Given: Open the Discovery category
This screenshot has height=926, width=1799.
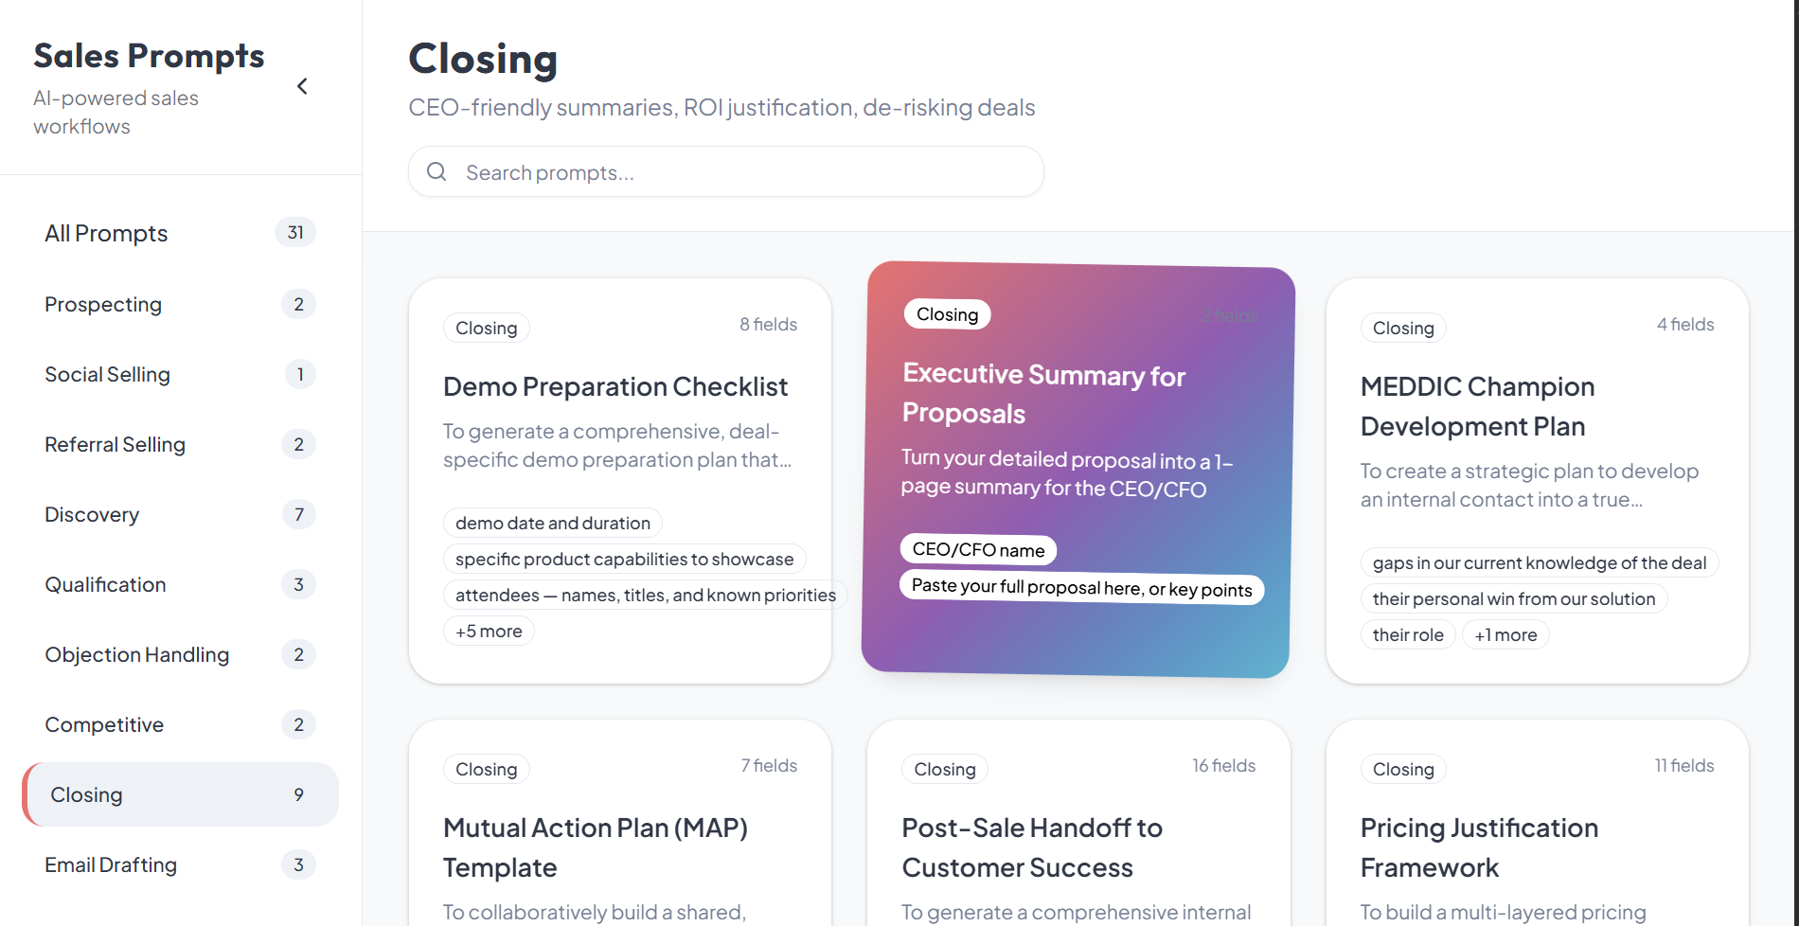Looking at the screenshot, I should pyautogui.click(x=92, y=513).
